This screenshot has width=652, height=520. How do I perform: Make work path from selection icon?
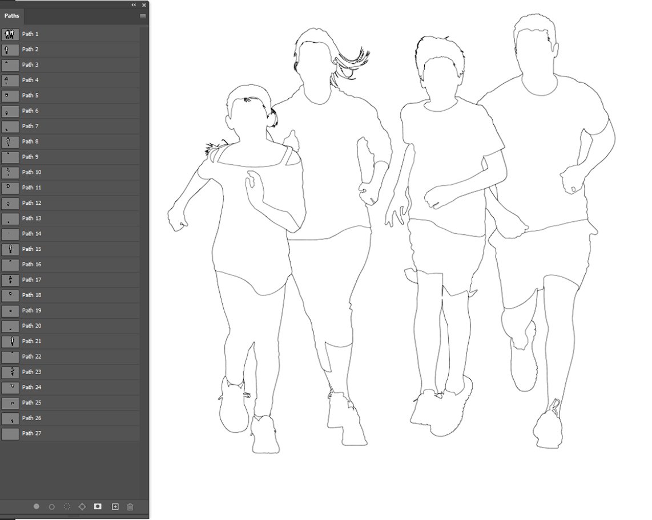tap(82, 506)
